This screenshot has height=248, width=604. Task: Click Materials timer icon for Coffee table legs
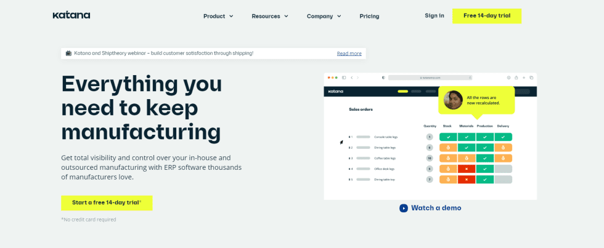click(467, 158)
